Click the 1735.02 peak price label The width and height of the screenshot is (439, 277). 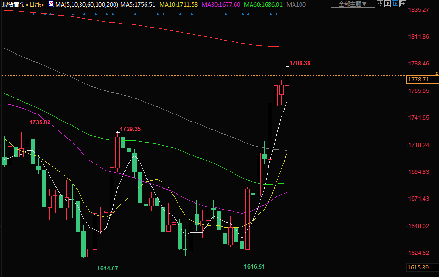click(40, 122)
